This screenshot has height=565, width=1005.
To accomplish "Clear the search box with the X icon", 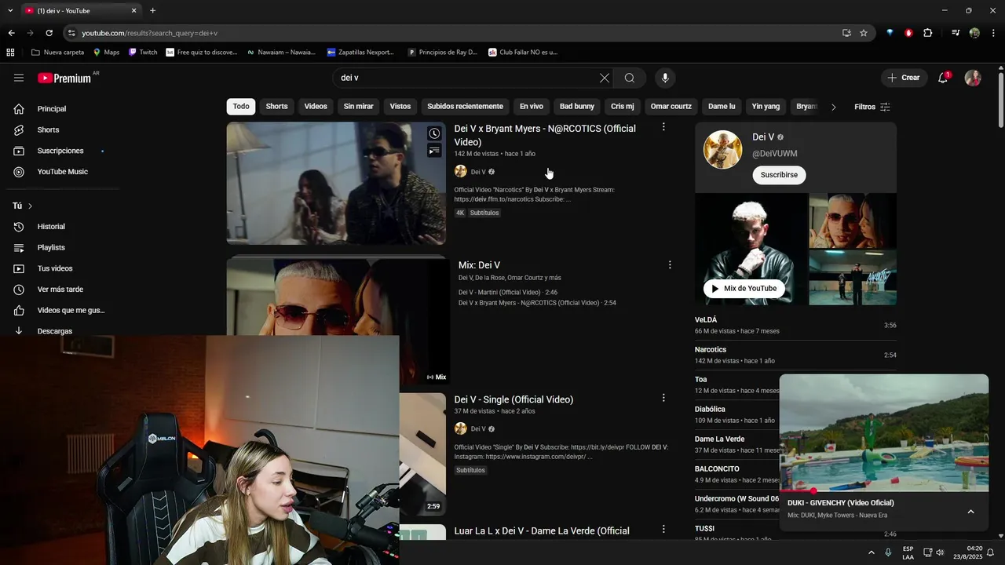I will [604, 78].
